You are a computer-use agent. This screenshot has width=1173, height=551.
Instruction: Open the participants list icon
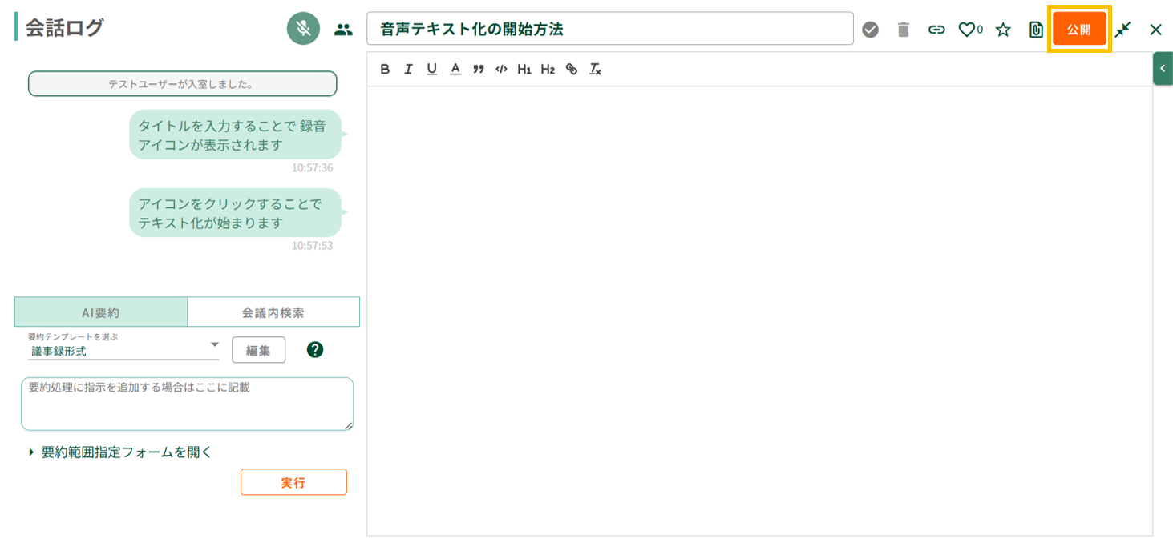[343, 30]
